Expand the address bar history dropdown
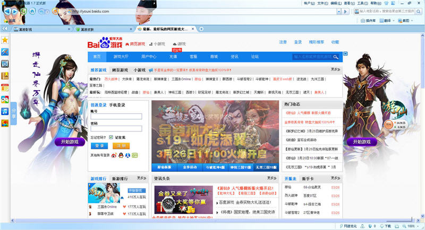425x230 pixels. 339,11
